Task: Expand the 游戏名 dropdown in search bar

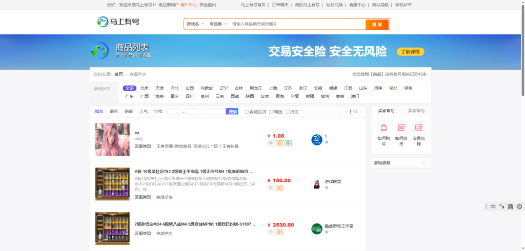Action: point(195,24)
